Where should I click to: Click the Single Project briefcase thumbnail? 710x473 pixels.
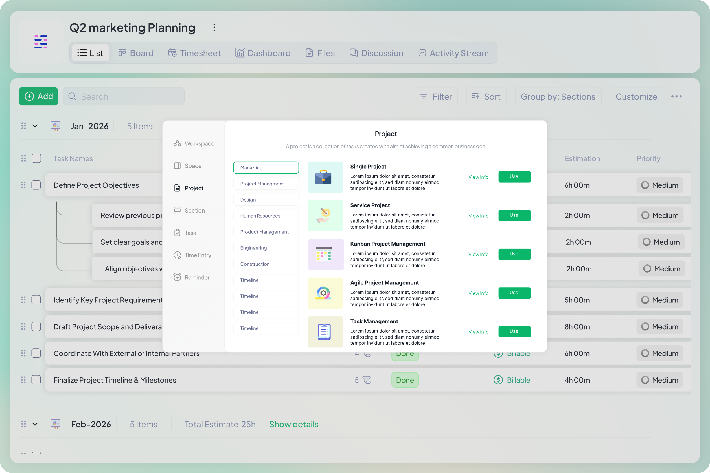(x=325, y=177)
